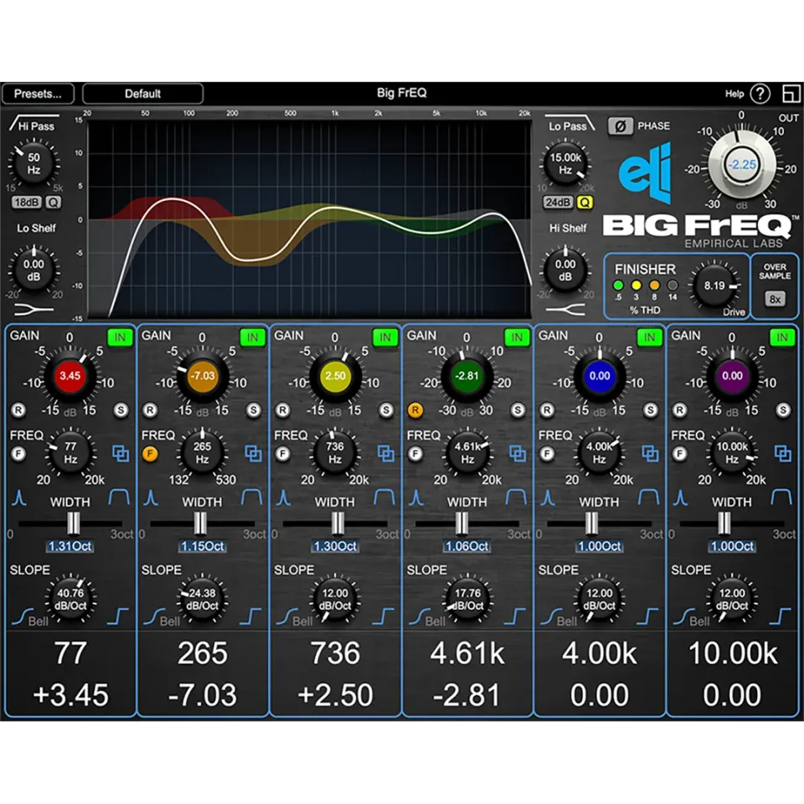Click the Hi Shelf 0.00 dB knob
This screenshot has width=804, height=804.
(565, 271)
